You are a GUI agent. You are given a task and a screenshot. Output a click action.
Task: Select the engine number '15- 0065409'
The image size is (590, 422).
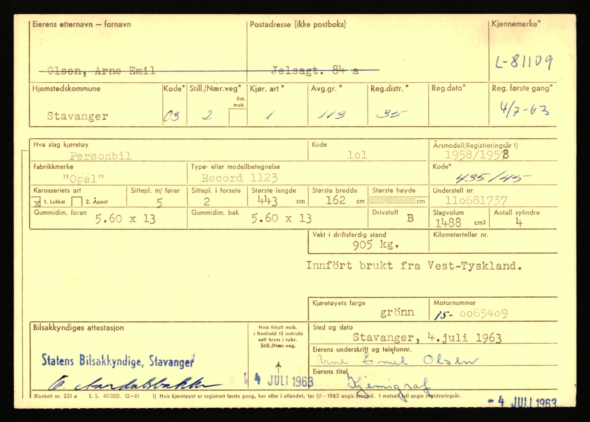471,314
